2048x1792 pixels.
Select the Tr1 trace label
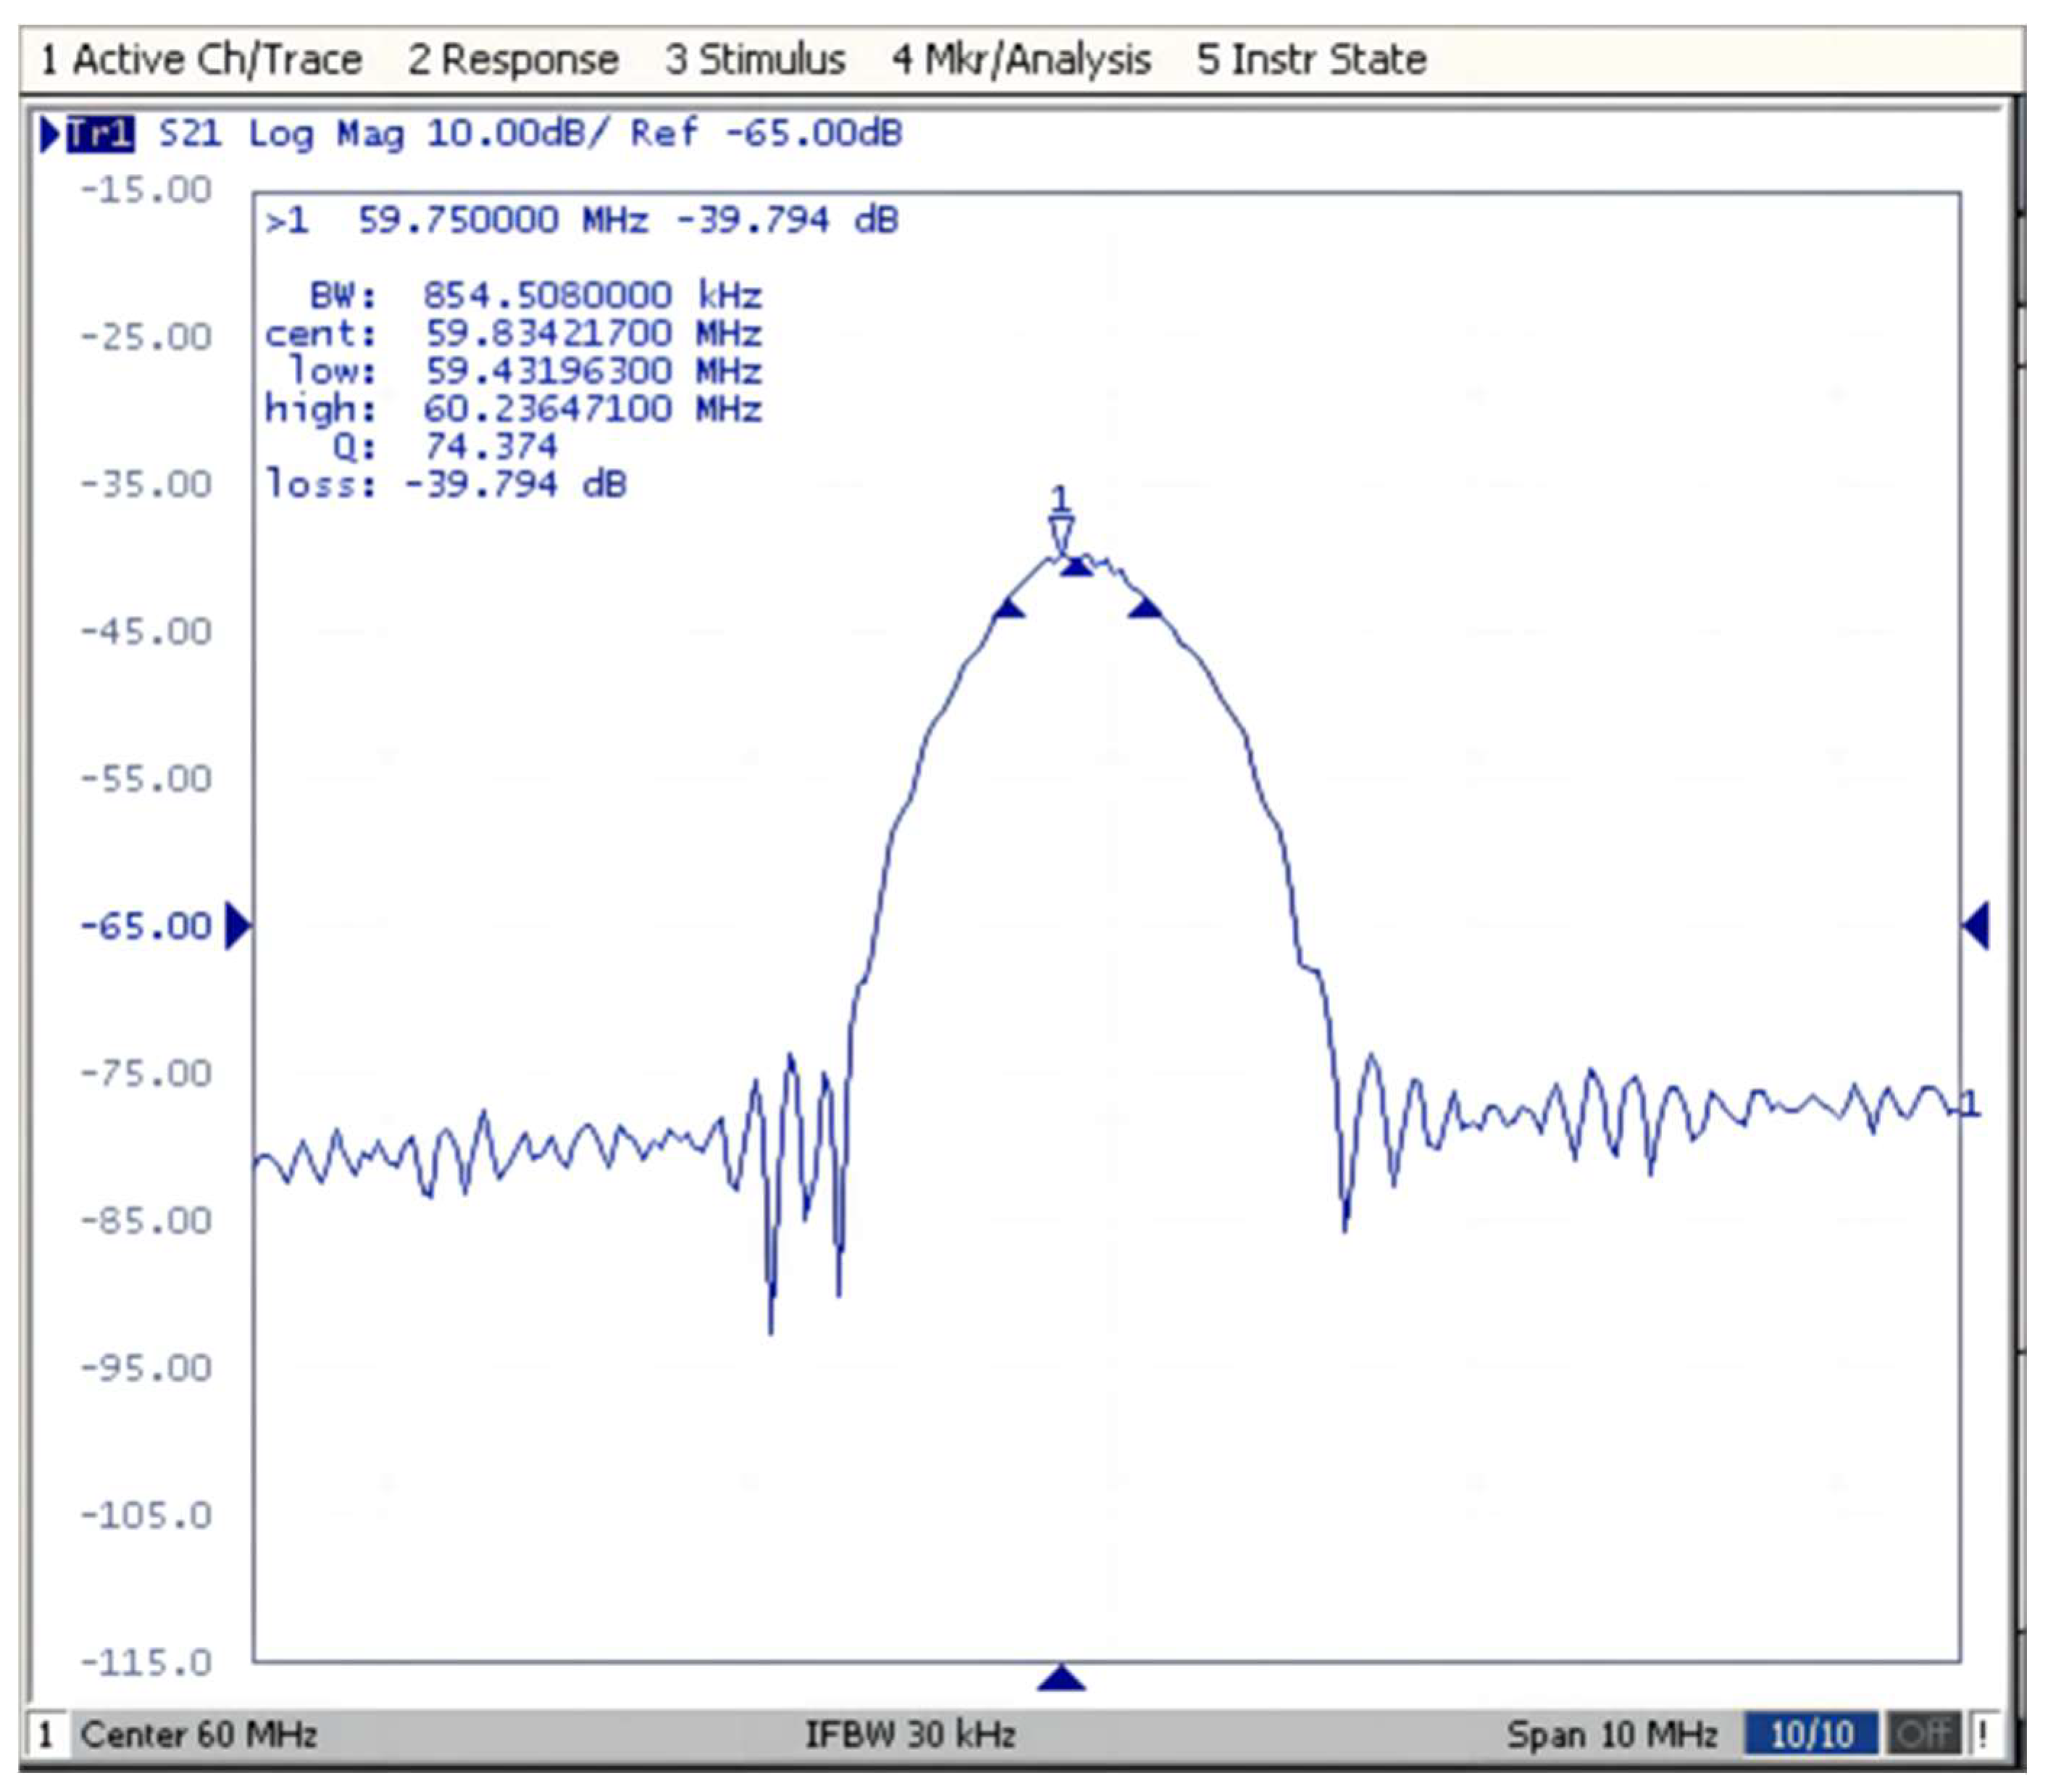(x=100, y=134)
